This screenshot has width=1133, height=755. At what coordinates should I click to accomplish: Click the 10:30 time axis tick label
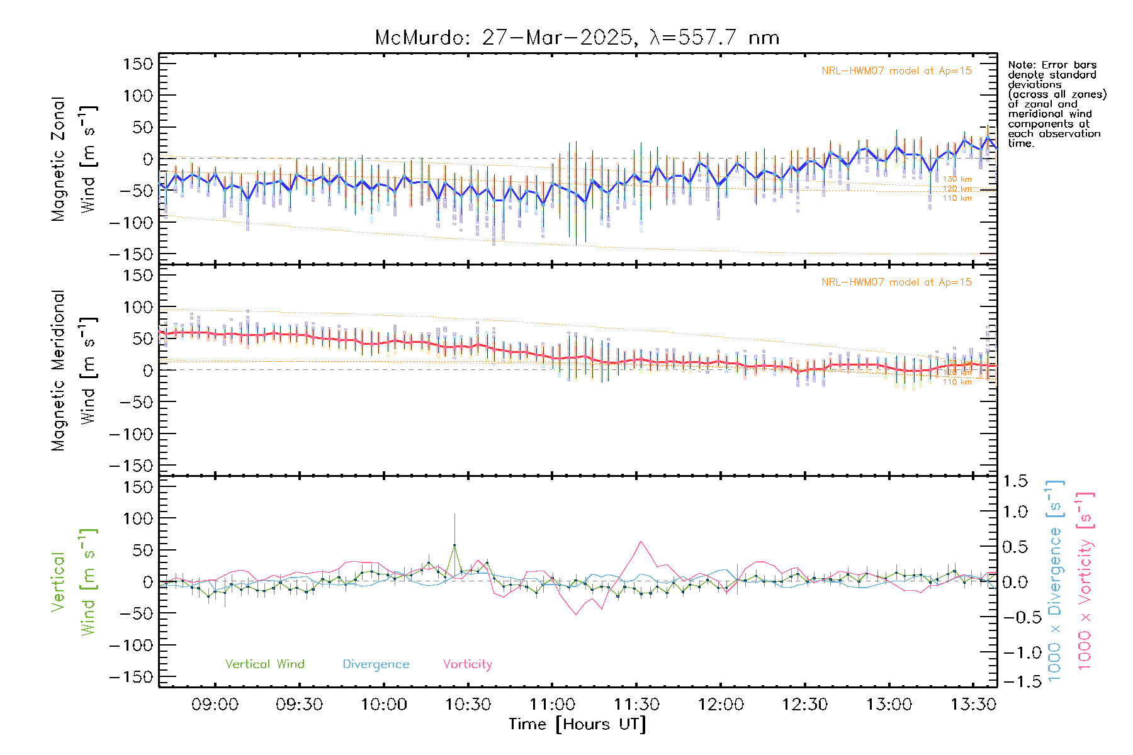468,705
